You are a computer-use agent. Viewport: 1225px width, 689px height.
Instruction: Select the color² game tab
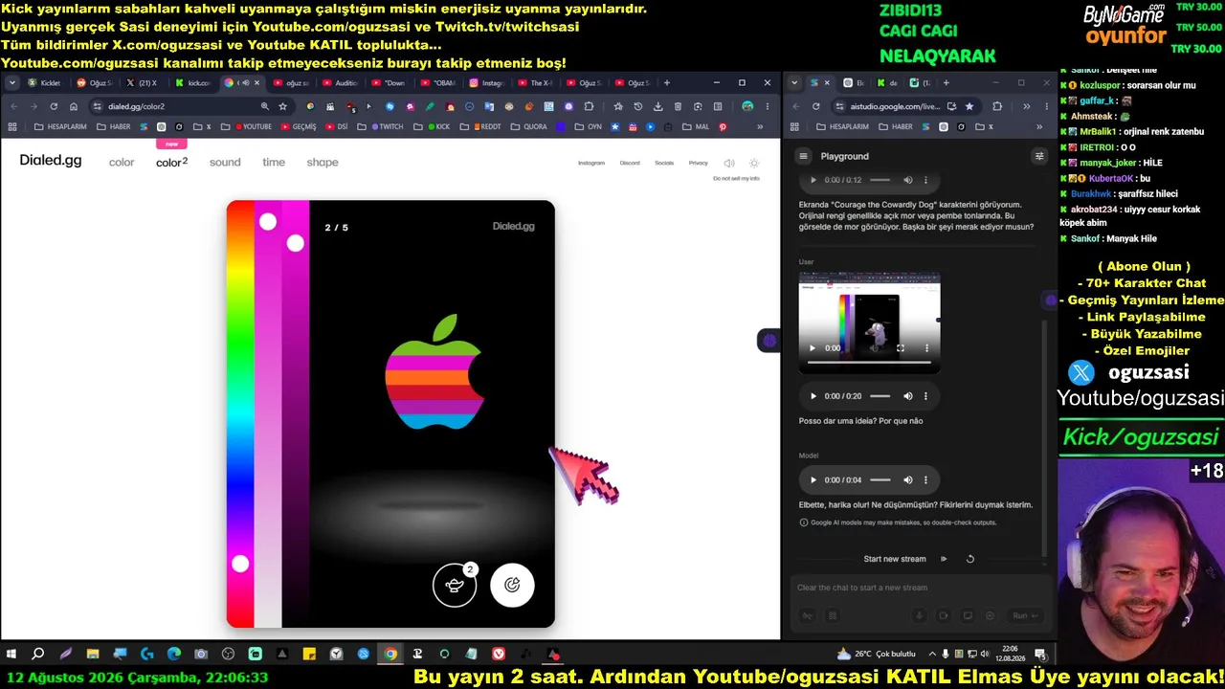pyautogui.click(x=171, y=163)
